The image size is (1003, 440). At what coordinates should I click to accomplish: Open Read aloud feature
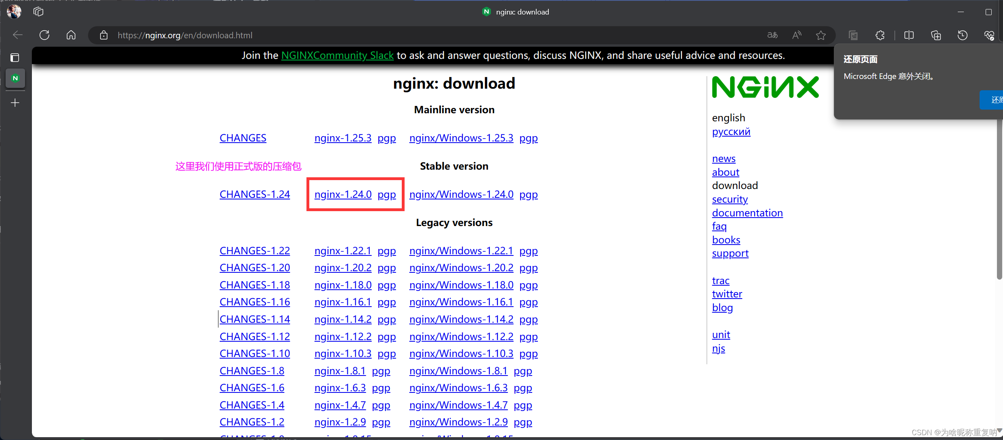click(x=796, y=35)
